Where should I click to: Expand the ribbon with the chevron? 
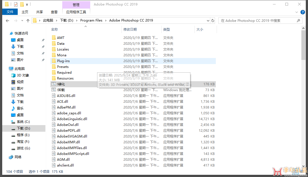click(x=297, y=12)
